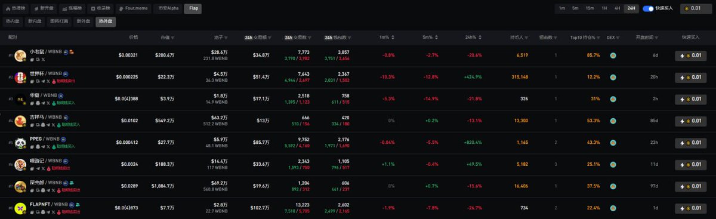Viewport: 716px width, 219px height.
Task: Select the 热内盘 sub-tab
Action: tap(13, 21)
